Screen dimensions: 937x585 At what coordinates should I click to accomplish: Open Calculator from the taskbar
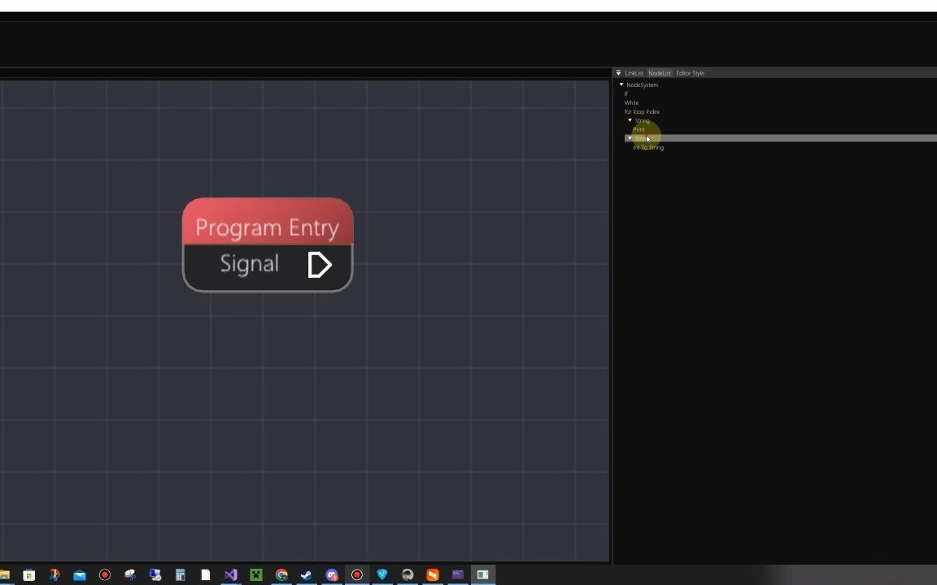(180, 575)
